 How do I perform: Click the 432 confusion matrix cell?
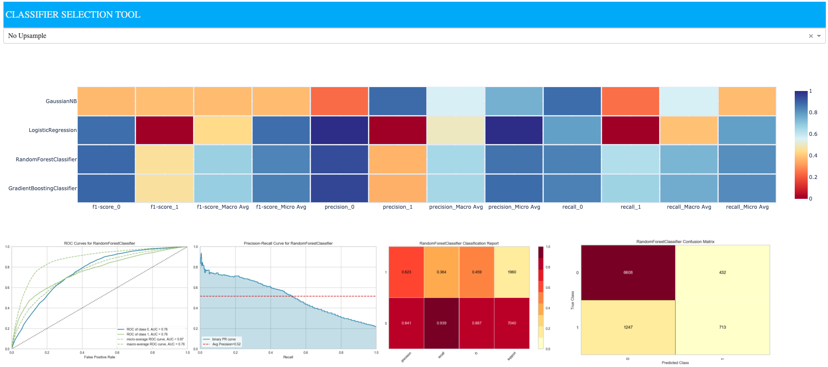click(723, 273)
